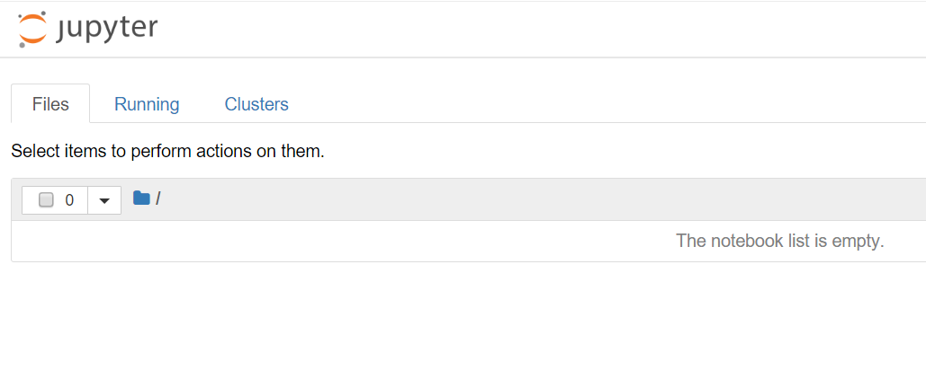Image resolution: width=926 pixels, height=379 pixels.
Task: Click the white gap between header and tabs
Action: click(450, 70)
